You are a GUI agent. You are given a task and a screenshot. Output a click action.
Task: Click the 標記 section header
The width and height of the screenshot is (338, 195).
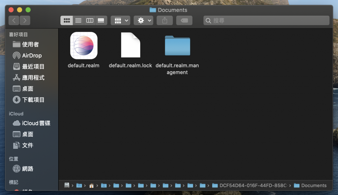[13, 182]
